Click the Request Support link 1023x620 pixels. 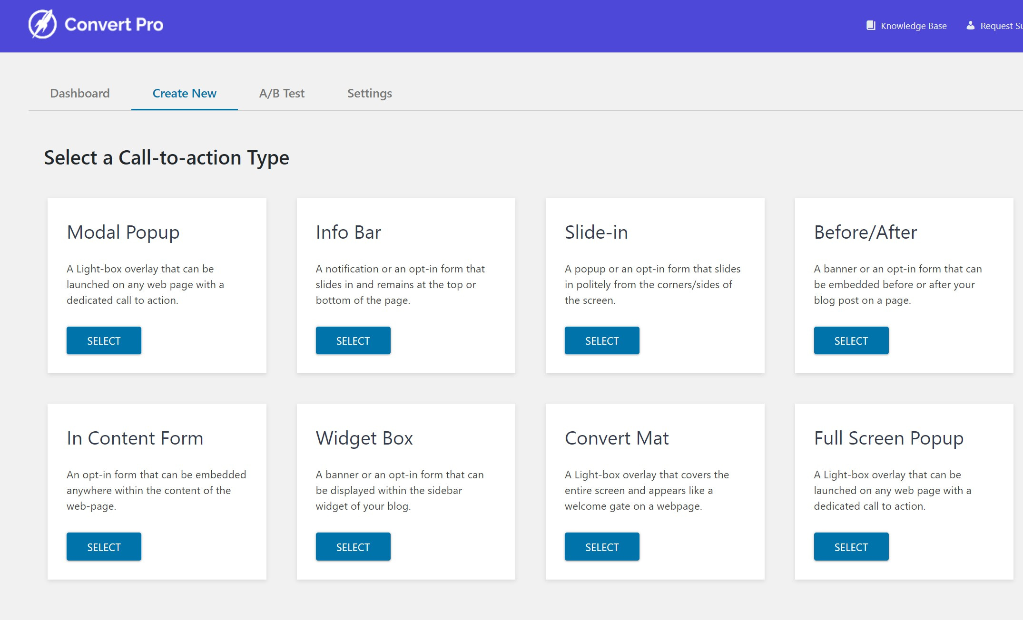click(x=1002, y=25)
